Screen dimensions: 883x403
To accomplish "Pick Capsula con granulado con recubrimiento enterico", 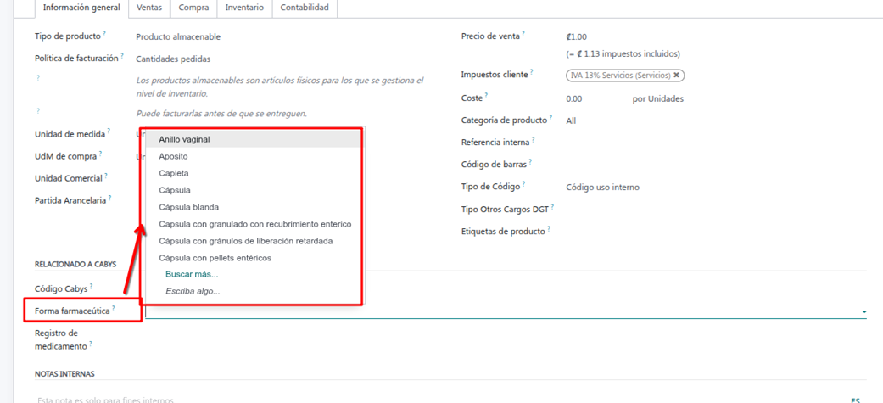I will coord(254,224).
